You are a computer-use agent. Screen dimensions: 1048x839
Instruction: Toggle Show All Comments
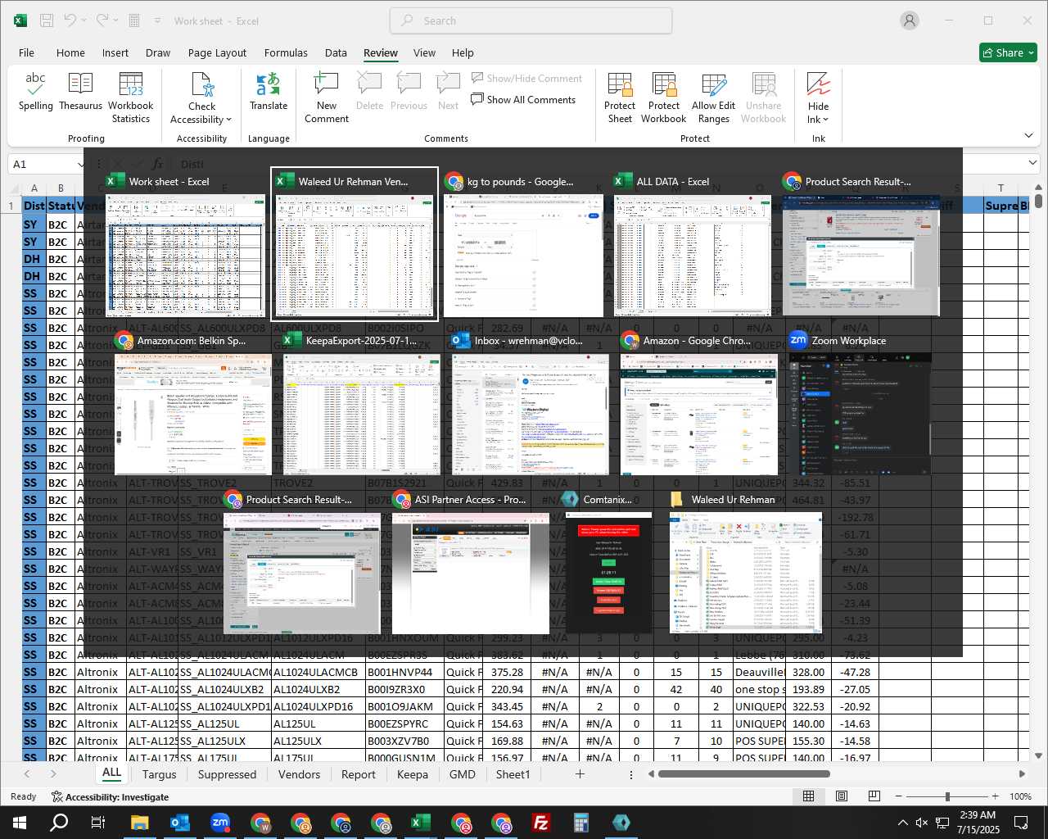tap(523, 100)
